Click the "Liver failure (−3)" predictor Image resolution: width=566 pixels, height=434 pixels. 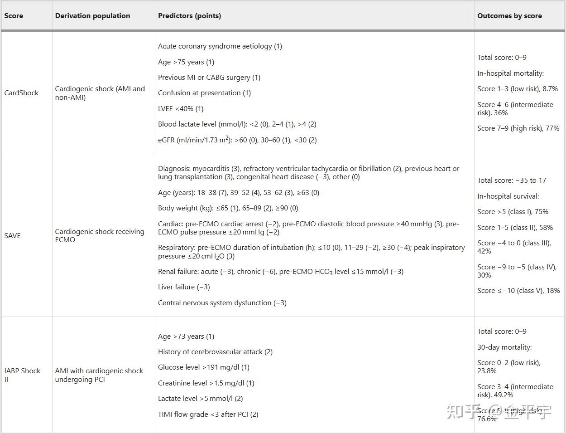(x=184, y=287)
